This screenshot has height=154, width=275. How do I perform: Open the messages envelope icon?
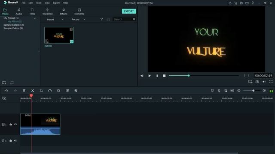click(247, 3)
